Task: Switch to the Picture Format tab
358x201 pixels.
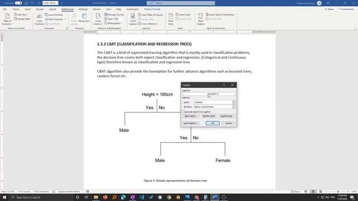Action: 152,9
